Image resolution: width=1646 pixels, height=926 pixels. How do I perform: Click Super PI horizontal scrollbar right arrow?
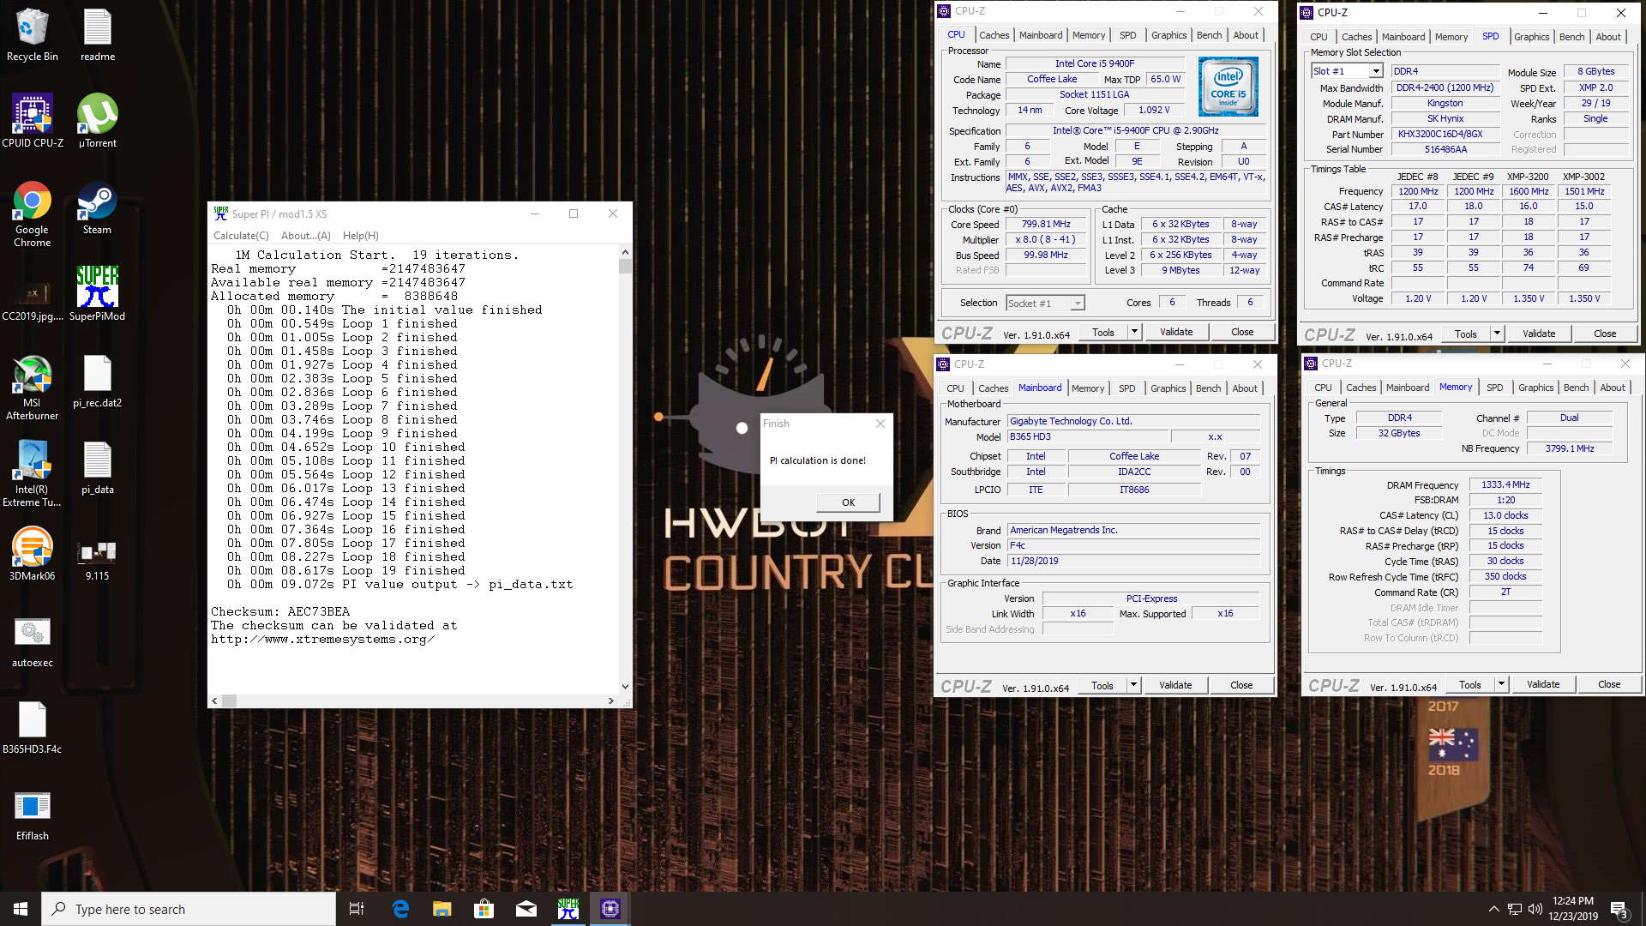[x=610, y=701]
